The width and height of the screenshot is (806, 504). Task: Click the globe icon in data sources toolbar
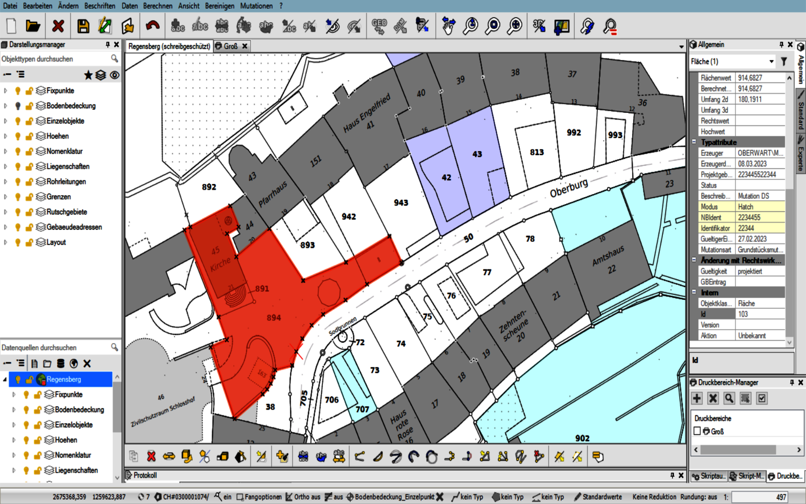(74, 363)
